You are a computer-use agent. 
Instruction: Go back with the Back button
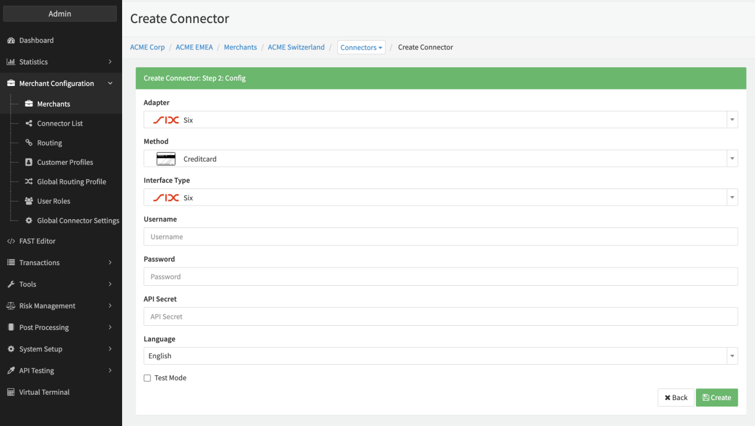(675, 398)
